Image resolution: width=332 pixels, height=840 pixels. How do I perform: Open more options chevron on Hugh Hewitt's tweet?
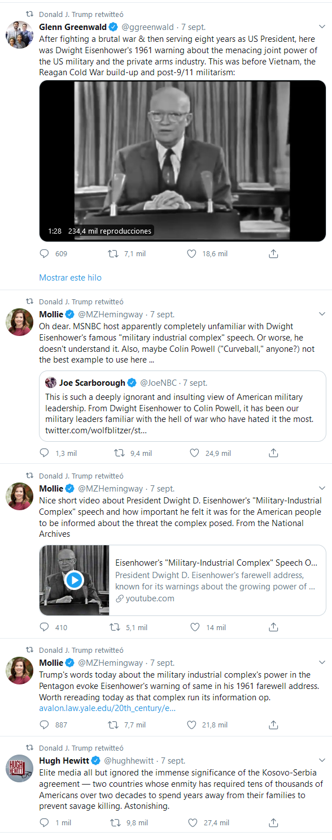[x=322, y=760]
